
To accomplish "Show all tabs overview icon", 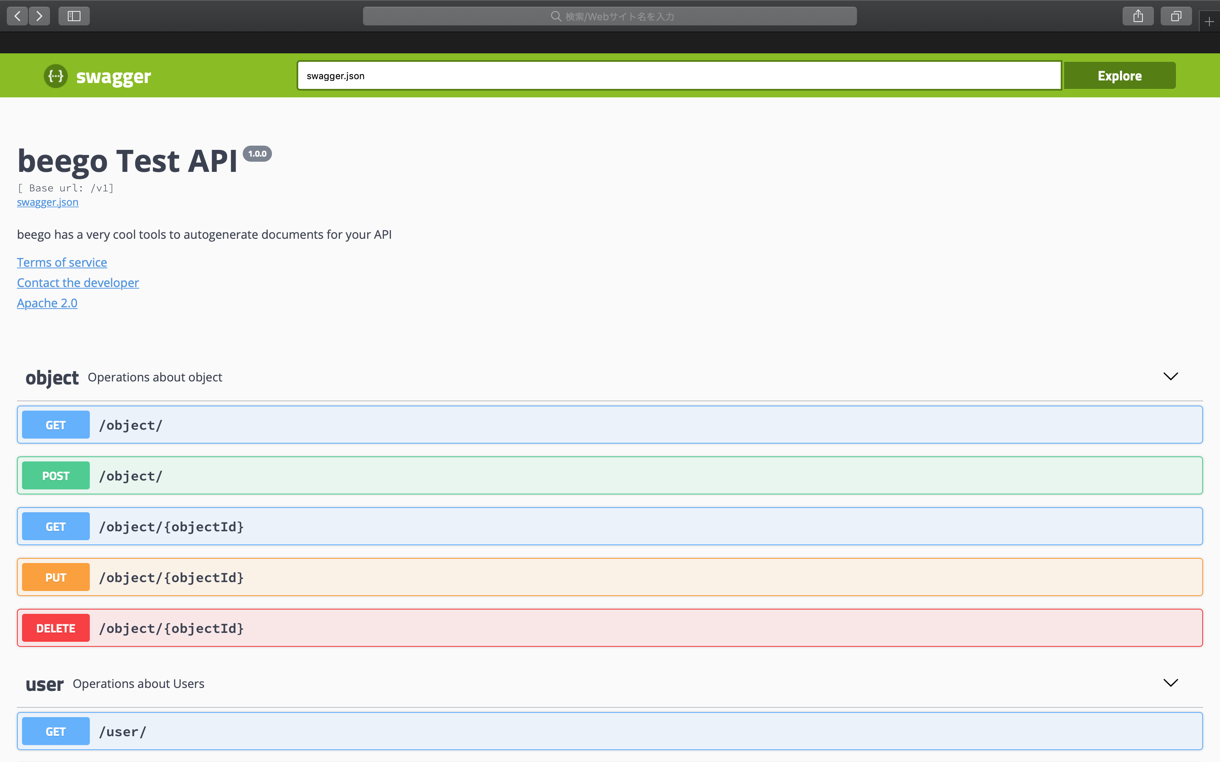I will [1176, 16].
